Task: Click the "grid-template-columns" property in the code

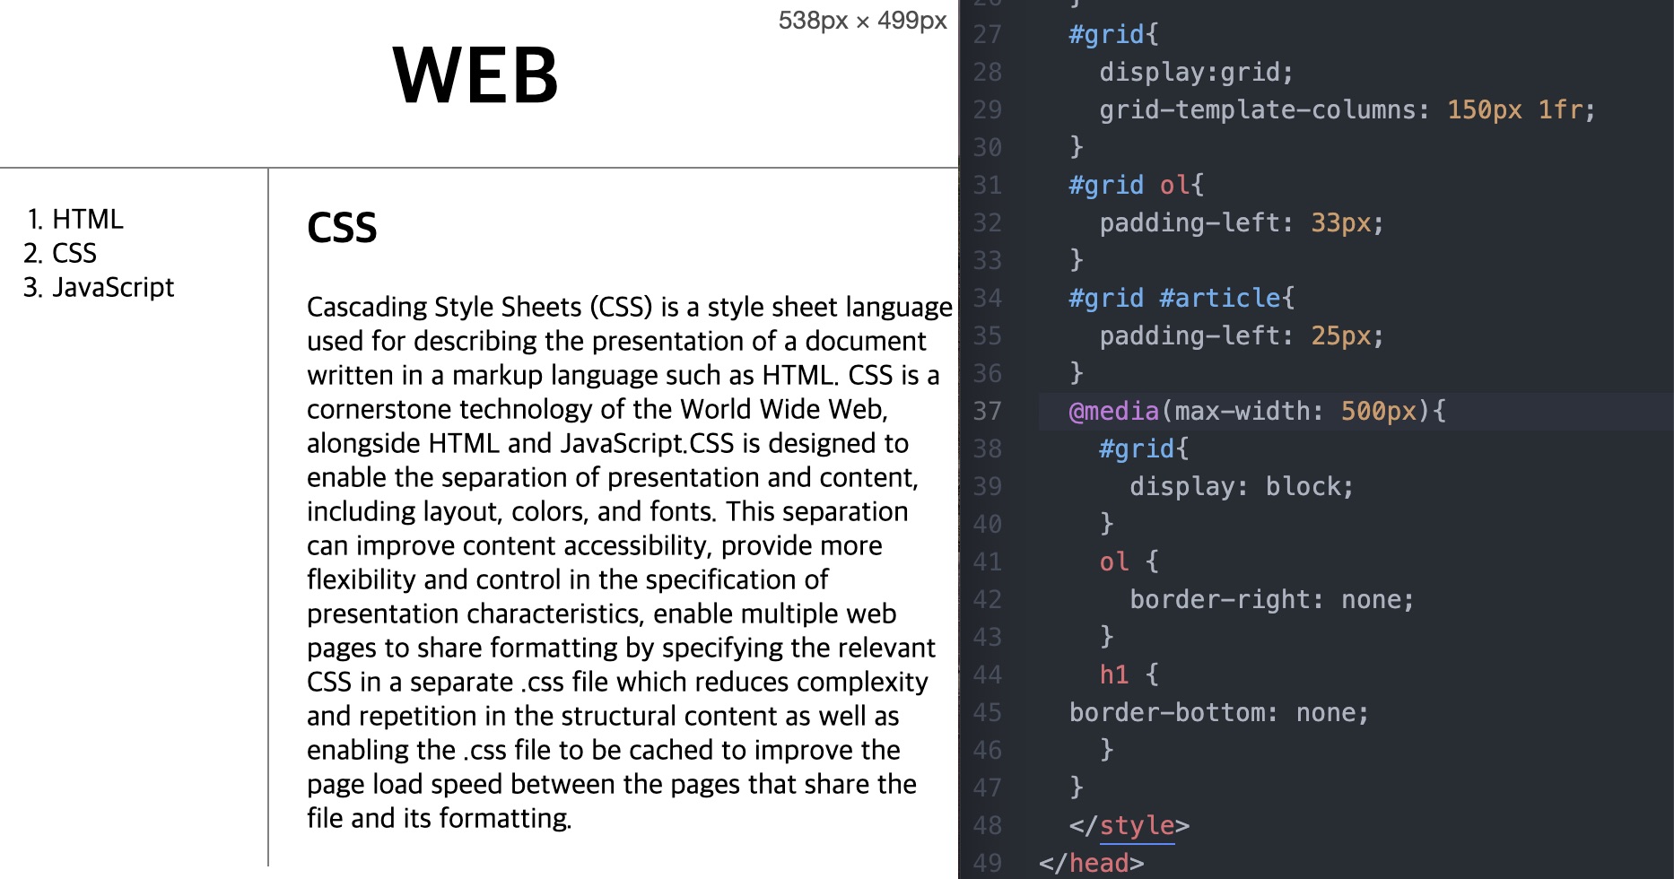Action: click(1257, 109)
